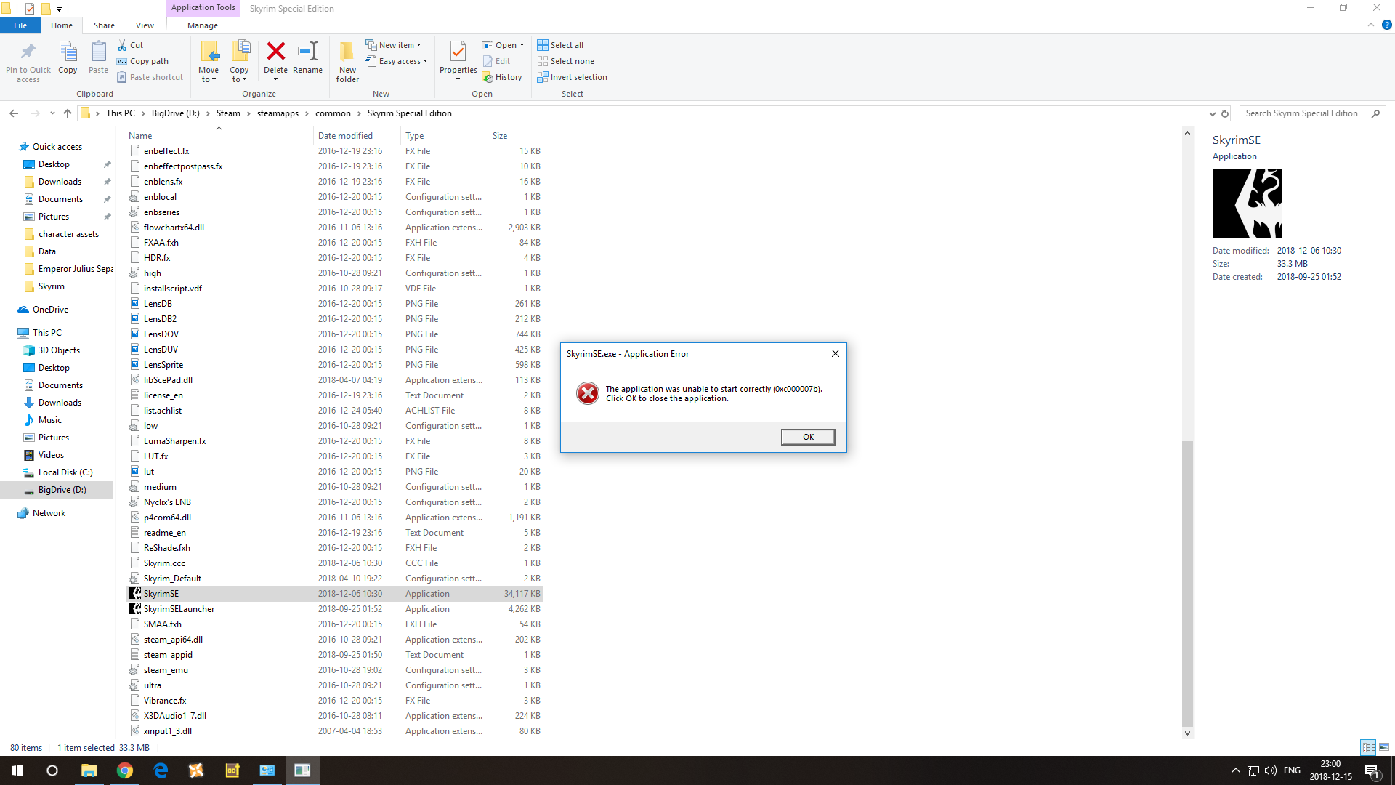Collapse the ribbon with the chevron

pos(1371,25)
